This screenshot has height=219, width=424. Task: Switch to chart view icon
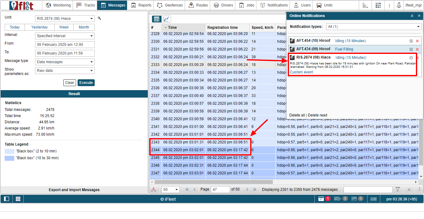[166, 19]
